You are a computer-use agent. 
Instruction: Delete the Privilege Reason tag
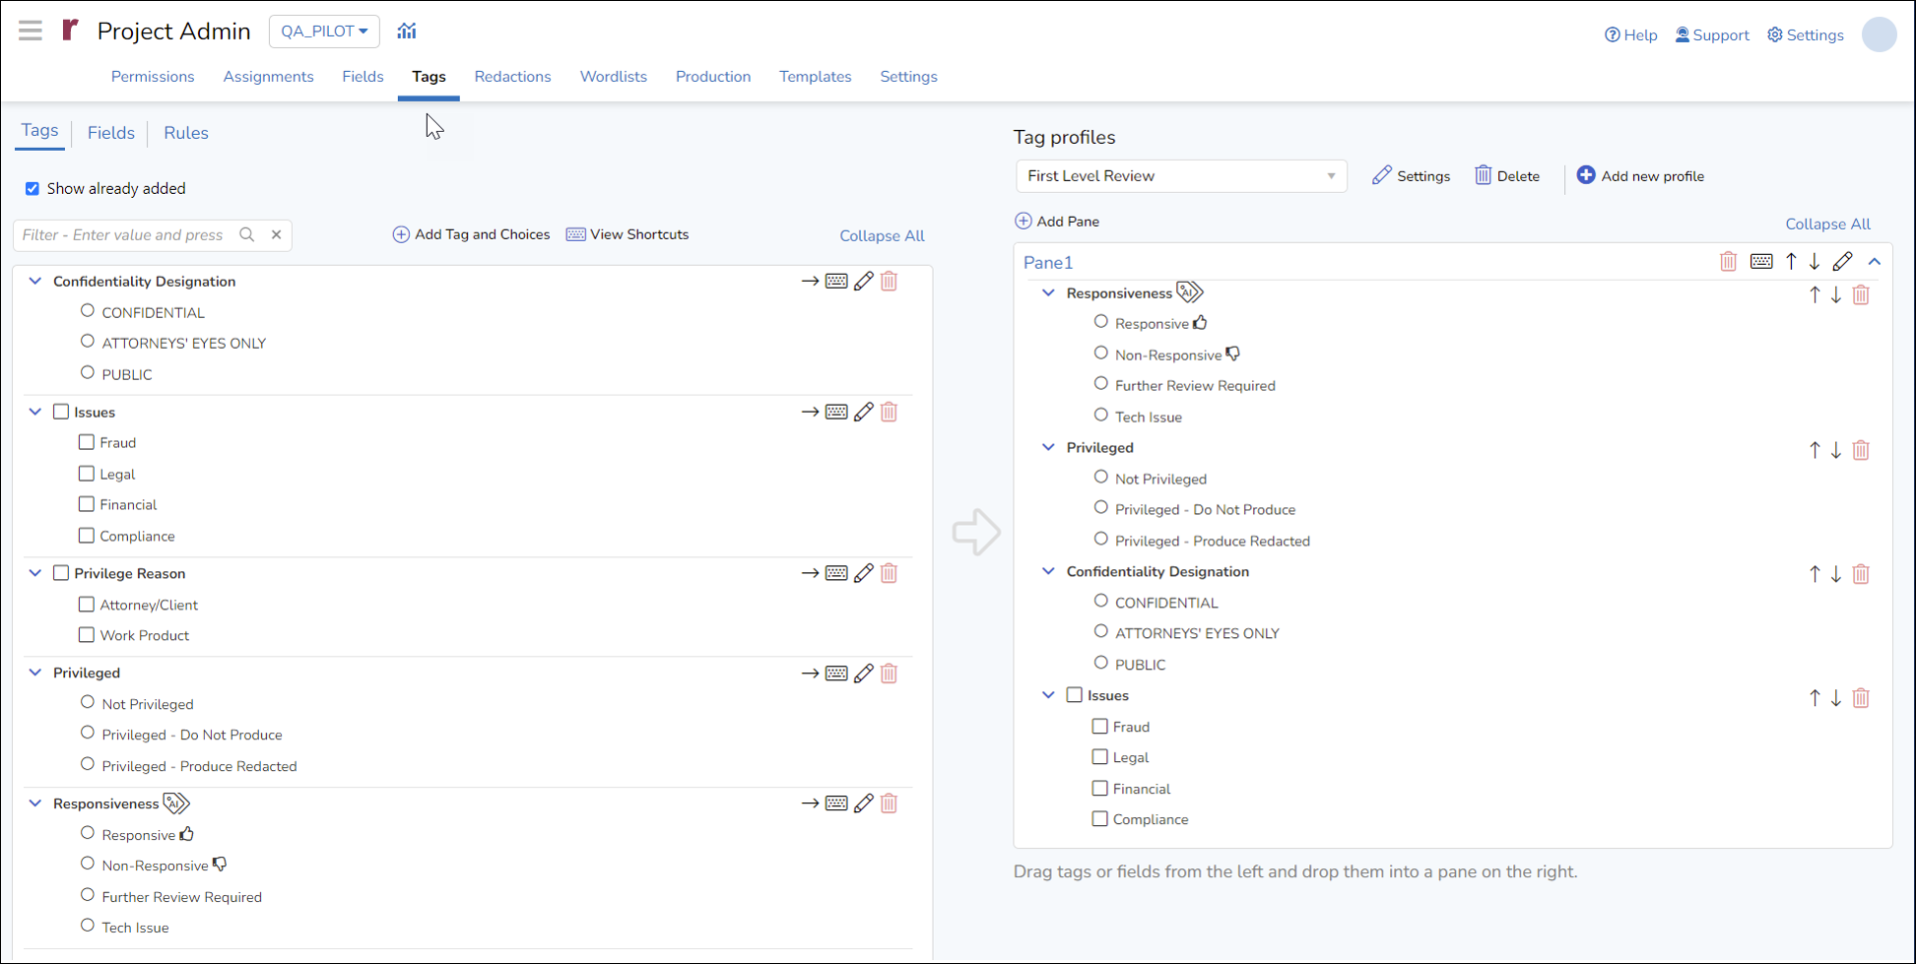click(890, 573)
